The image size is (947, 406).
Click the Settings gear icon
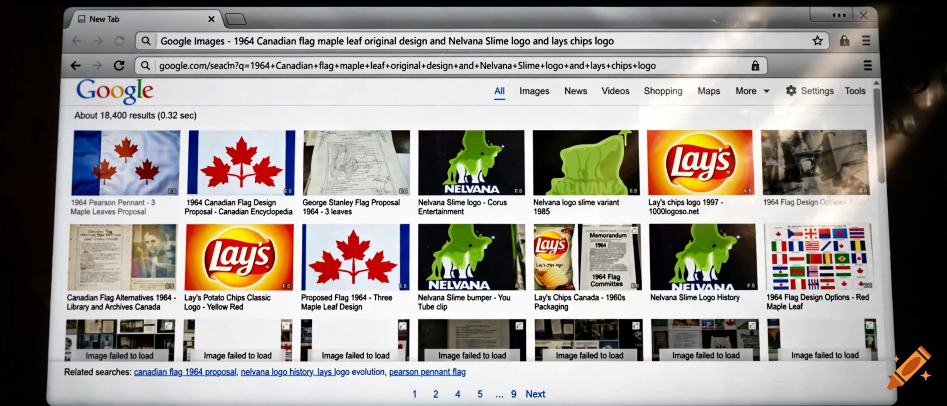791,91
